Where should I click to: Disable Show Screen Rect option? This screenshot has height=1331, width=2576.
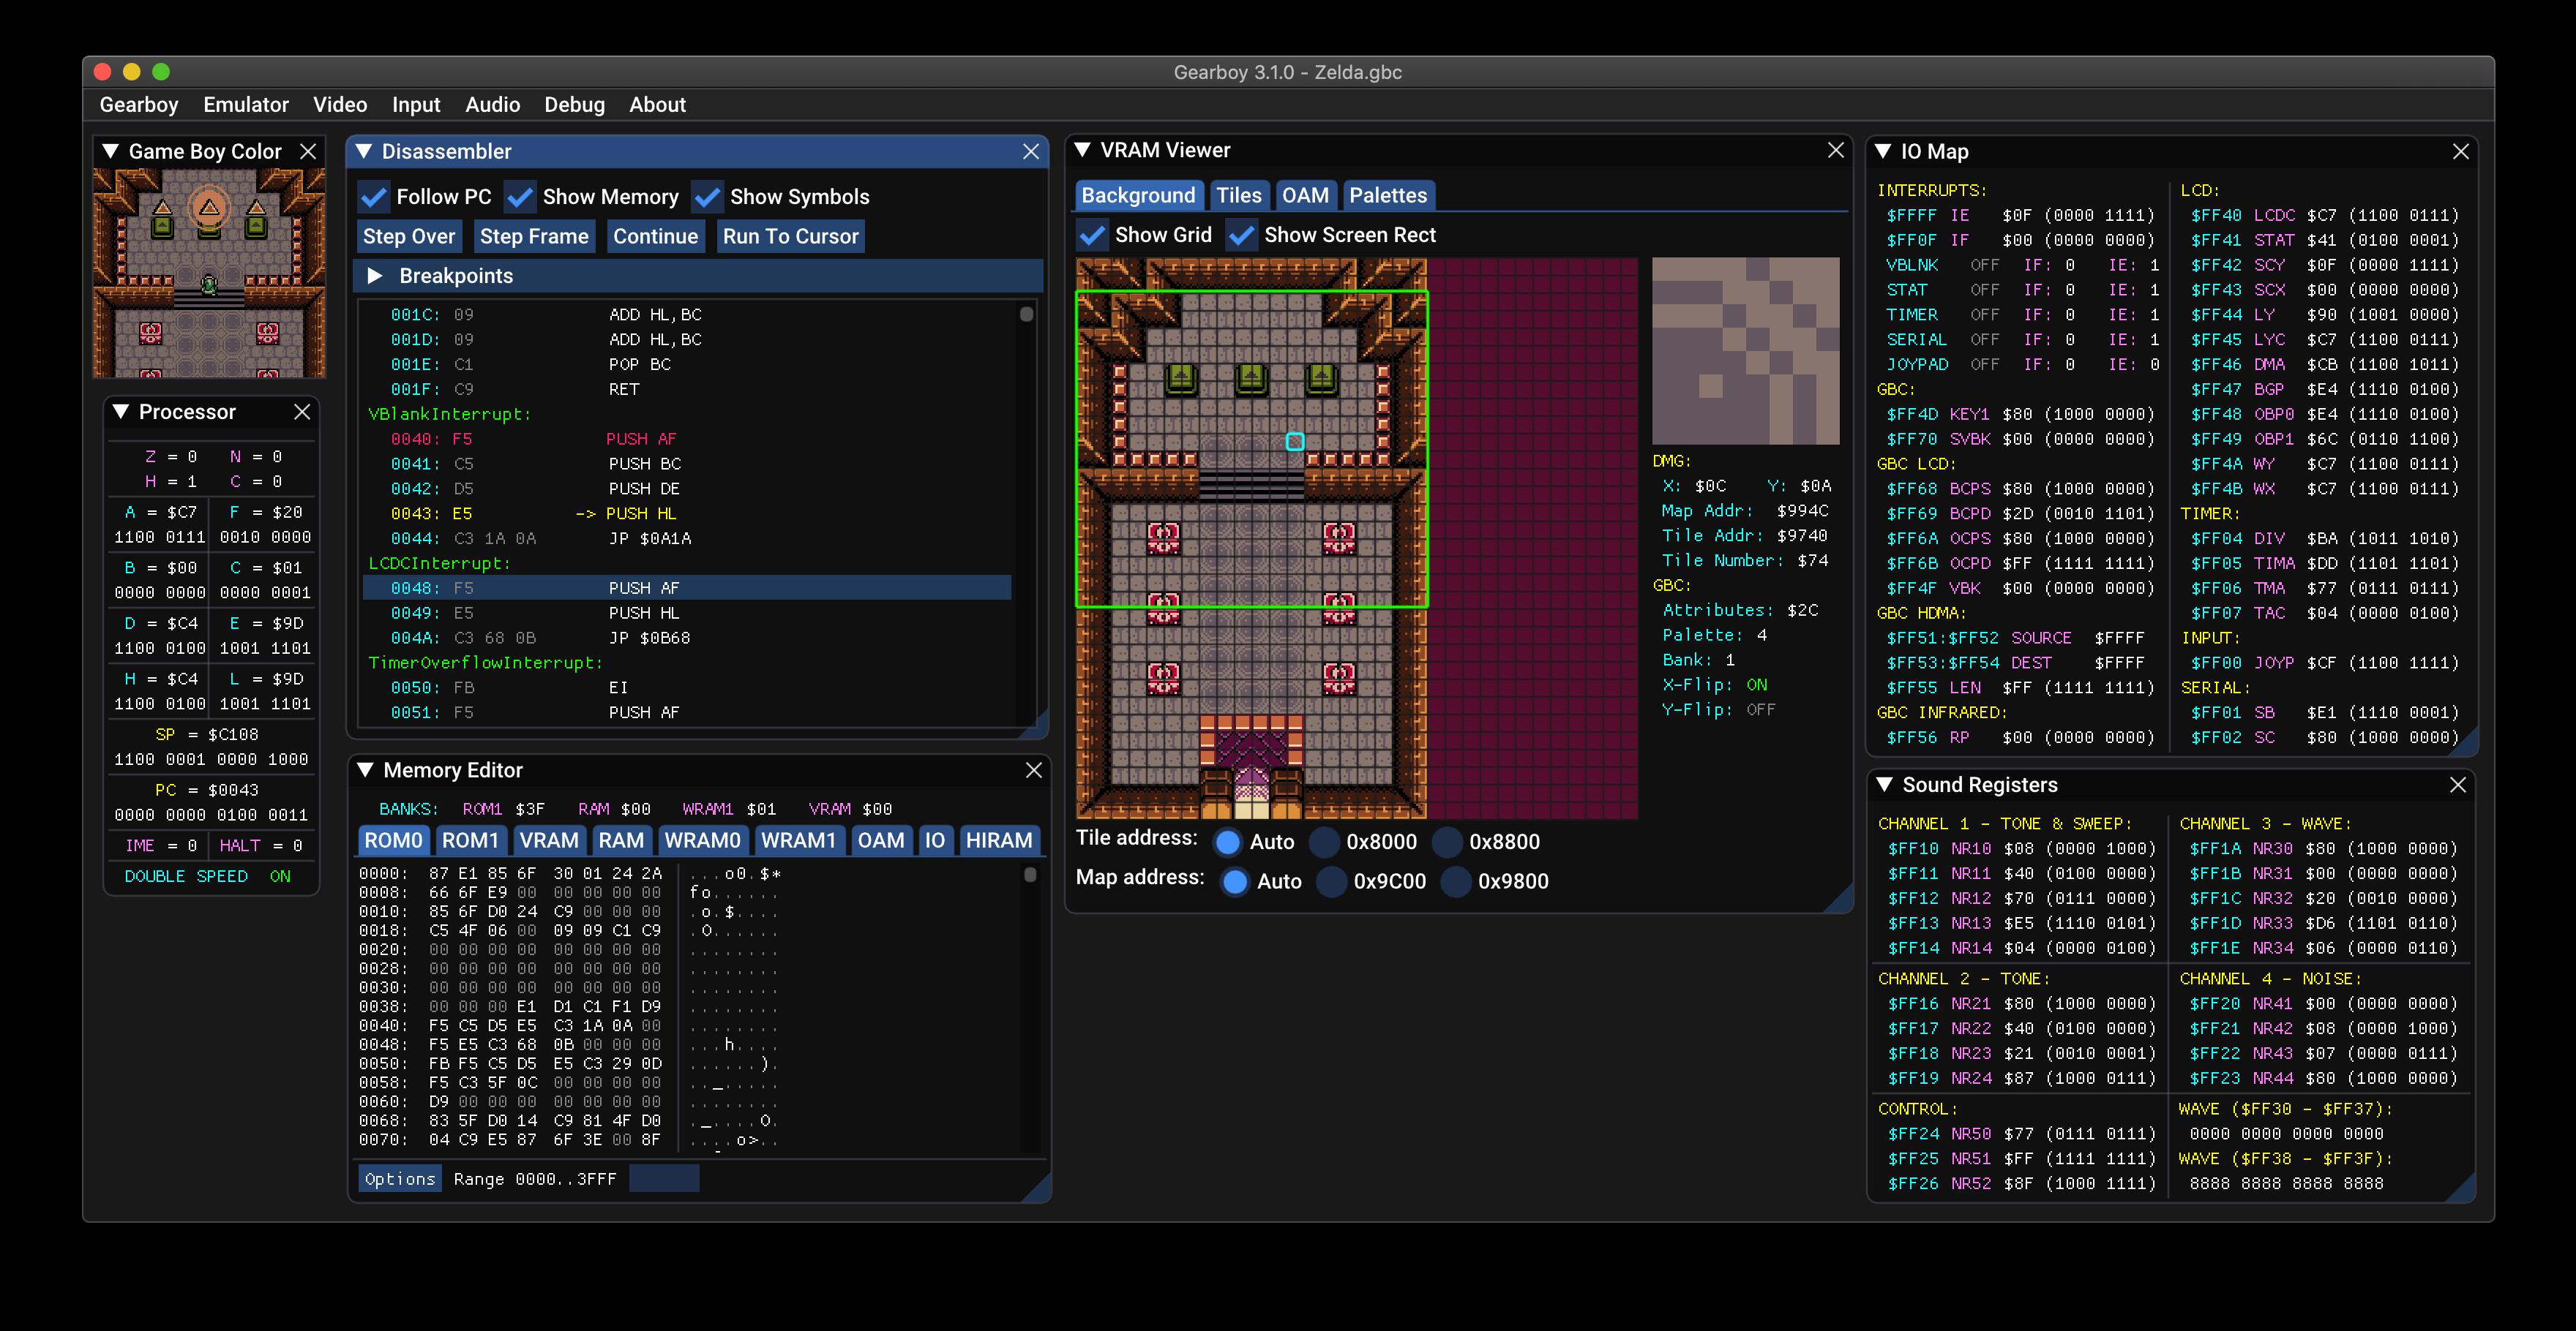(x=1242, y=235)
